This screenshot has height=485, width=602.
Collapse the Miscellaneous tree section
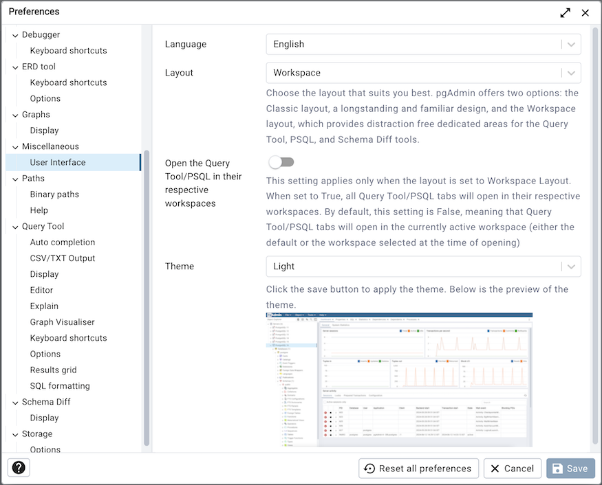click(x=15, y=147)
